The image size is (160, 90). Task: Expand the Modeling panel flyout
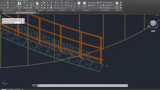click(89, 10)
